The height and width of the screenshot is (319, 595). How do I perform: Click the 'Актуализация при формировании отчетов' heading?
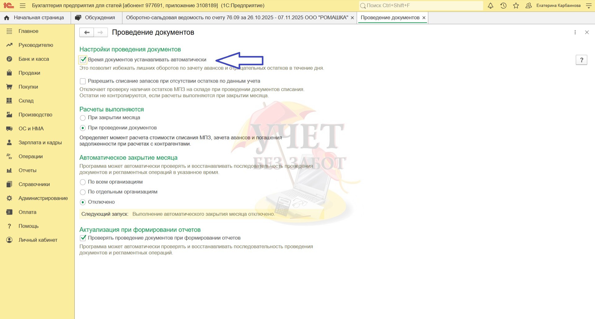pyautogui.click(x=140, y=230)
